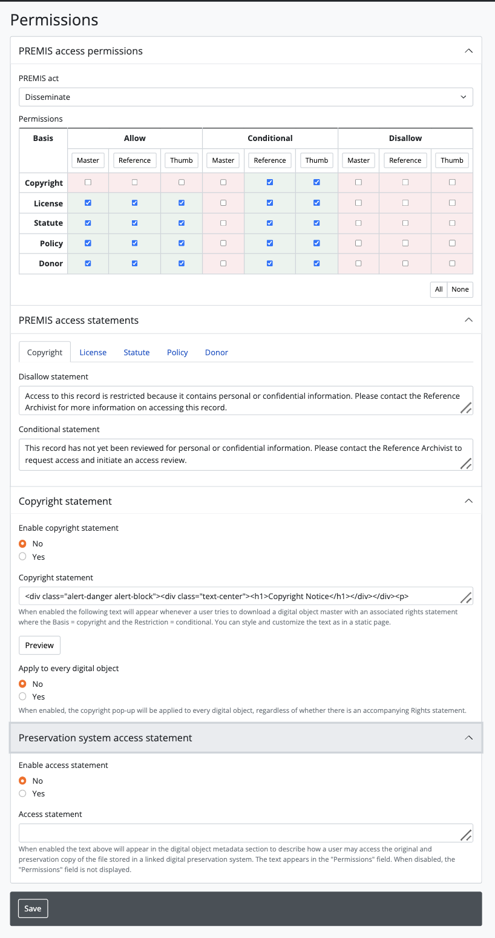Collapse Preservation system access statement section
495x938 pixels.
(x=468, y=738)
